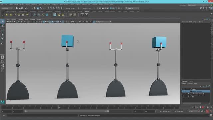This screenshot has width=213, height=120.
Task: Switch to four-view panel layout icon
Action: click(x=2, y=61)
